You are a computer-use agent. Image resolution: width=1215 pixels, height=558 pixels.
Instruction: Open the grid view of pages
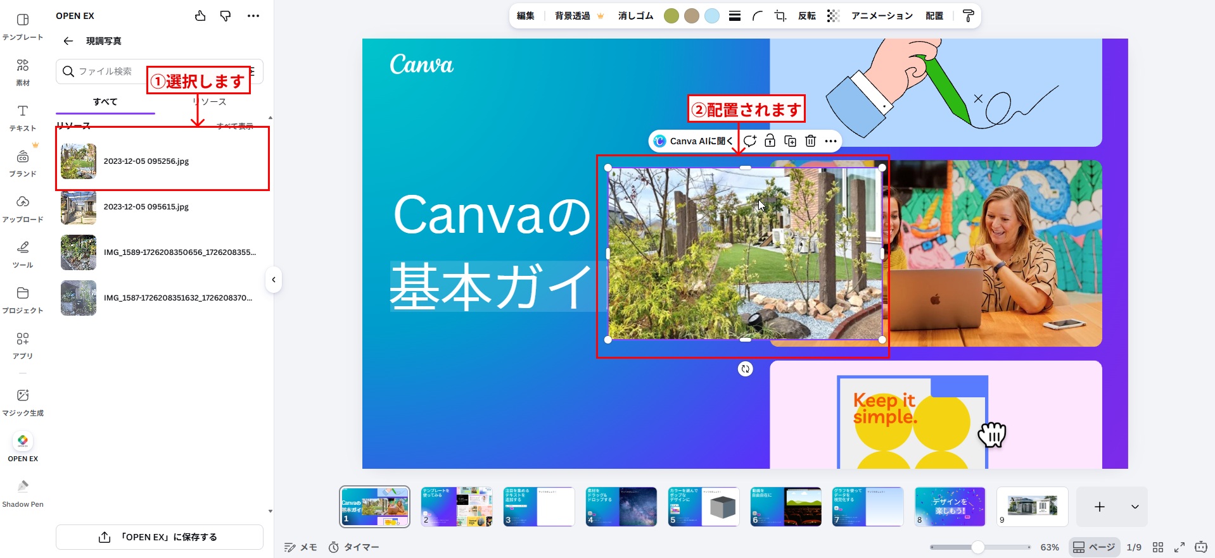point(1158,547)
